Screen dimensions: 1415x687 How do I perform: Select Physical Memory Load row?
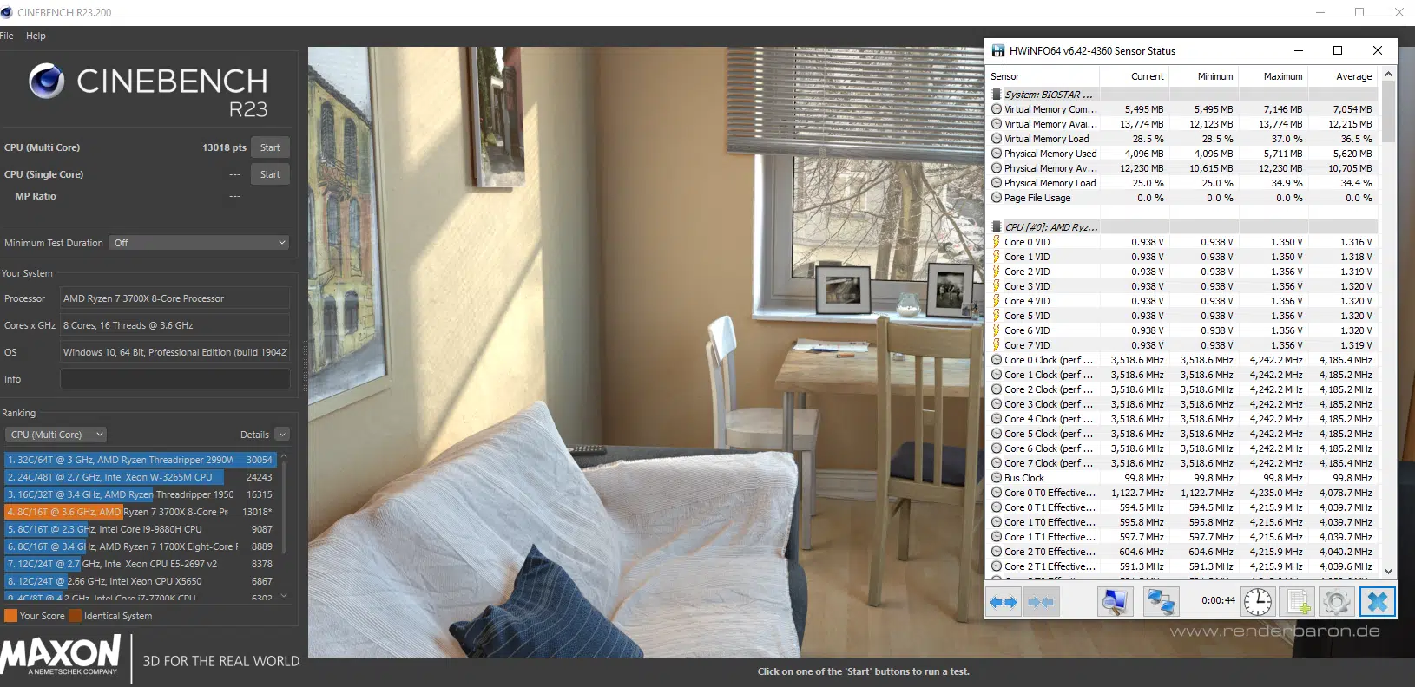coord(1183,183)
